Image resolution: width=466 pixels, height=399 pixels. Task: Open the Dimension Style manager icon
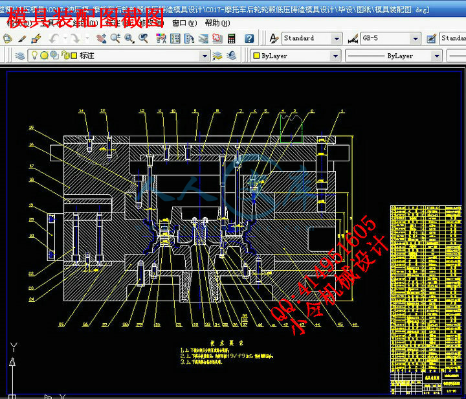[x=353, y=39]
